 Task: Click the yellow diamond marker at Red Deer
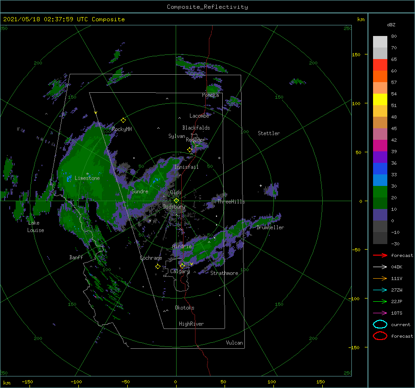click(x=190, y=150)
